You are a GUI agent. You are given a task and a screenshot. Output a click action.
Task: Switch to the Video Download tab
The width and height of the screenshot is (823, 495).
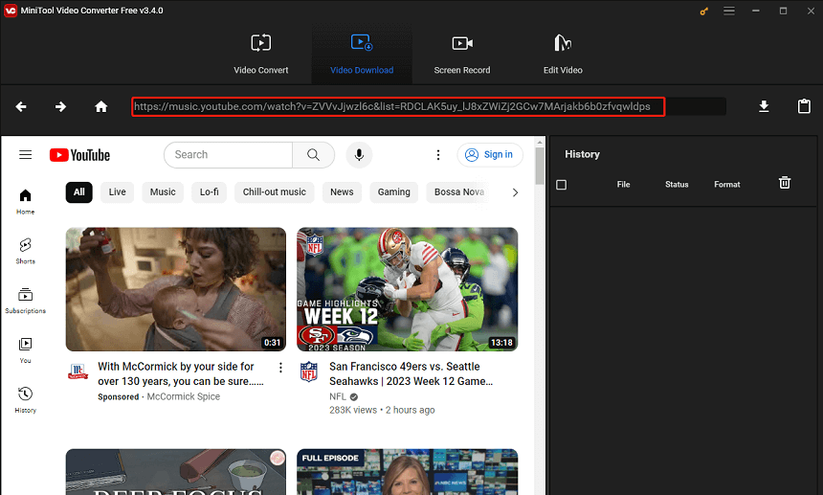[x=362, y=54]
